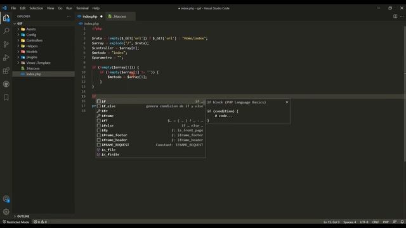The height and width of the screenshot is (228, 406).
Task: Open the Go menu
Action: (60, 8)
